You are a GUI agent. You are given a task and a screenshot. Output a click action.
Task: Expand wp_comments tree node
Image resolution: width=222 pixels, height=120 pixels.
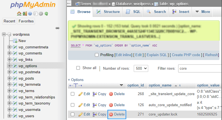(x=9, y=53)
